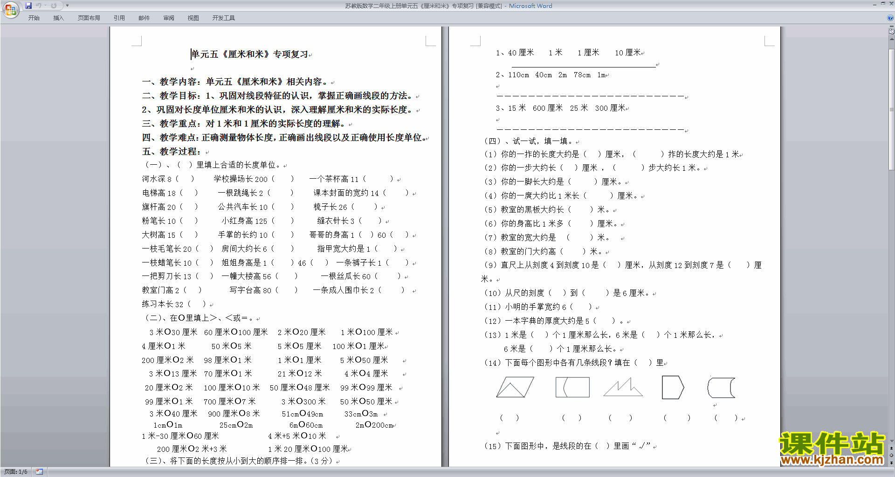Click the previous page browse arrow
The image size is (895, 477).
892,448
